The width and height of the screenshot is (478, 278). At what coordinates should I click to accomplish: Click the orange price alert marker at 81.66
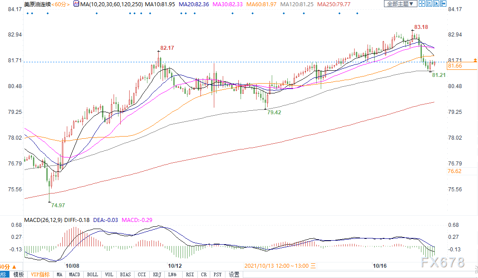pos(475,60)
